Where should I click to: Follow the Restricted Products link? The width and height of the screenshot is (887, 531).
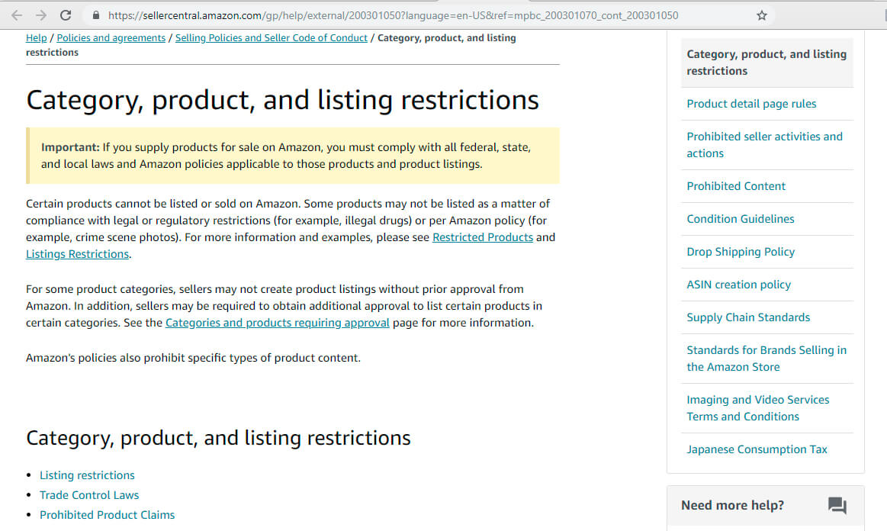coord(483,237)
